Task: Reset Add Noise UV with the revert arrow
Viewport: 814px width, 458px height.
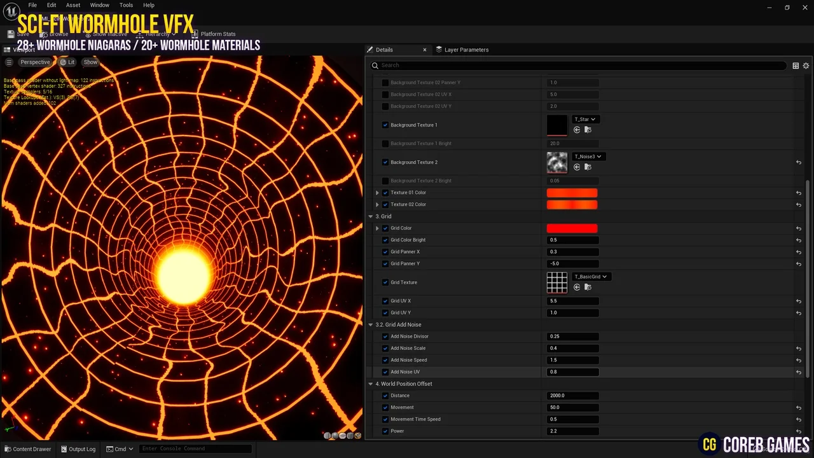Action: coord(799,372)
